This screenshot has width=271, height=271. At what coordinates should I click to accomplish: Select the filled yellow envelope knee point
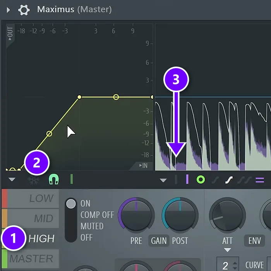[x=79, y=97]
